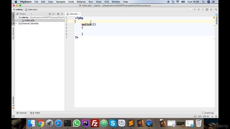Click Listen for PHP Debug Connections icon
Image resolution: width=230 pixels, height=129 pixels.
(207, 10)
